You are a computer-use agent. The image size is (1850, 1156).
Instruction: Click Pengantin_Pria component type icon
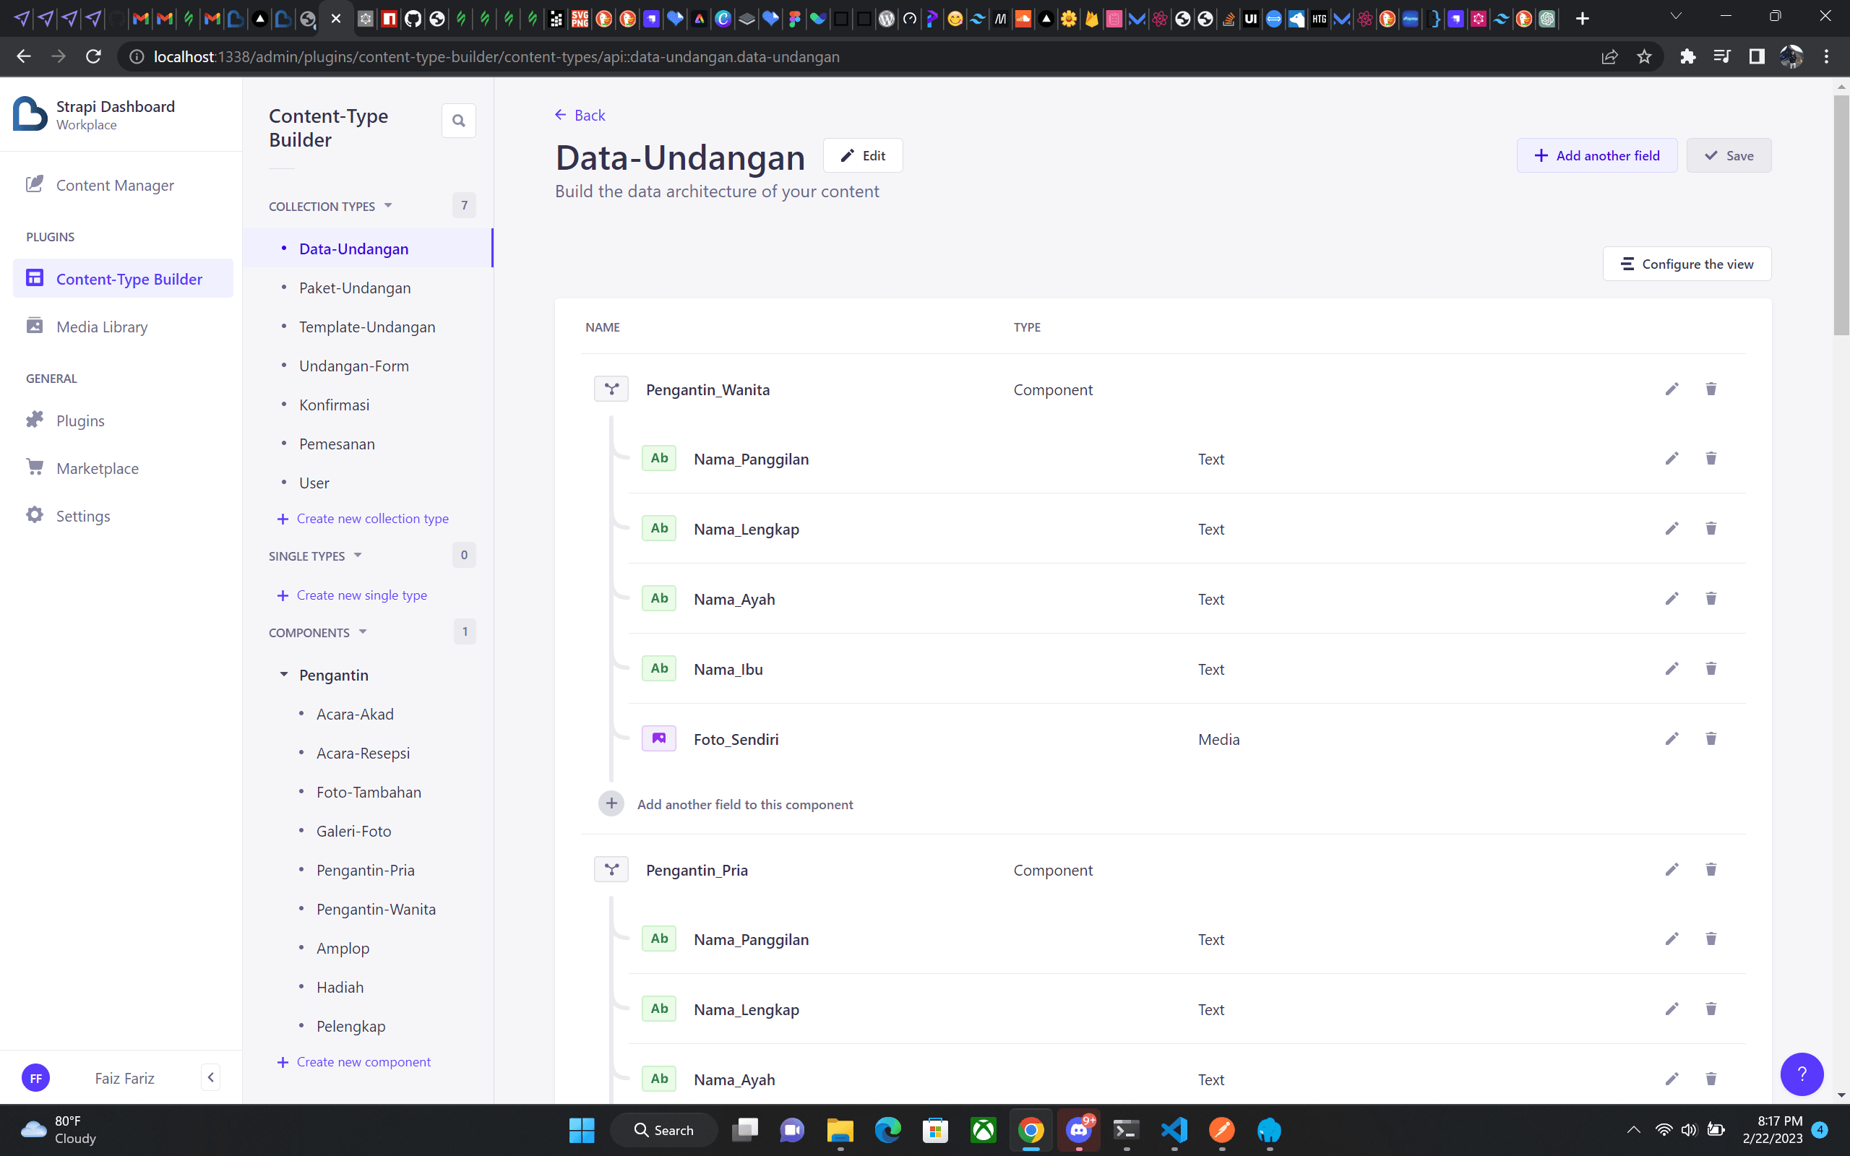coord(611,869)
